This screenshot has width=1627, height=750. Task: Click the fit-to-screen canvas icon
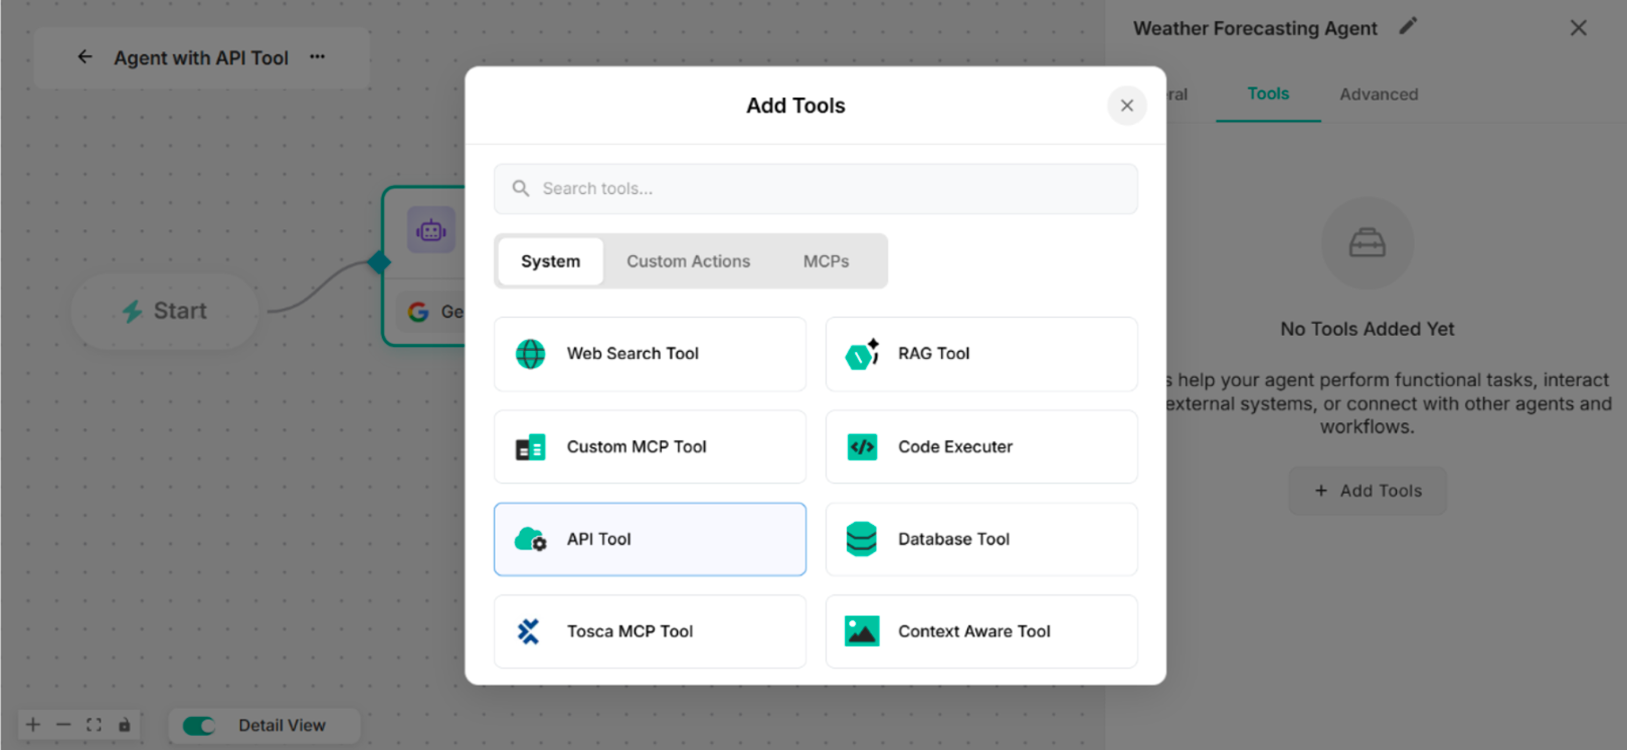94,725
